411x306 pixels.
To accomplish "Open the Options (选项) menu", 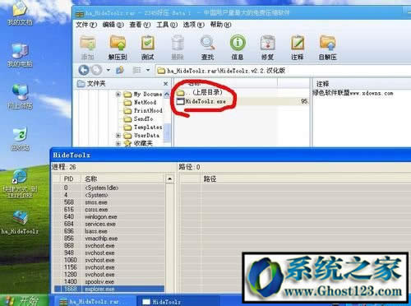I will 194,25.
